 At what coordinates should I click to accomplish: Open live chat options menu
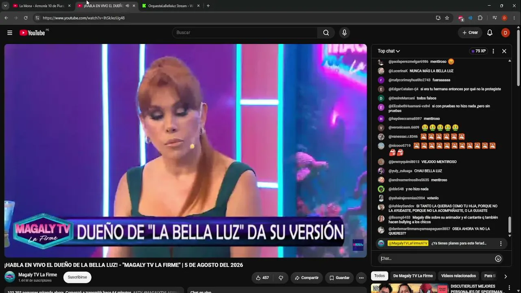coord(493,51)
